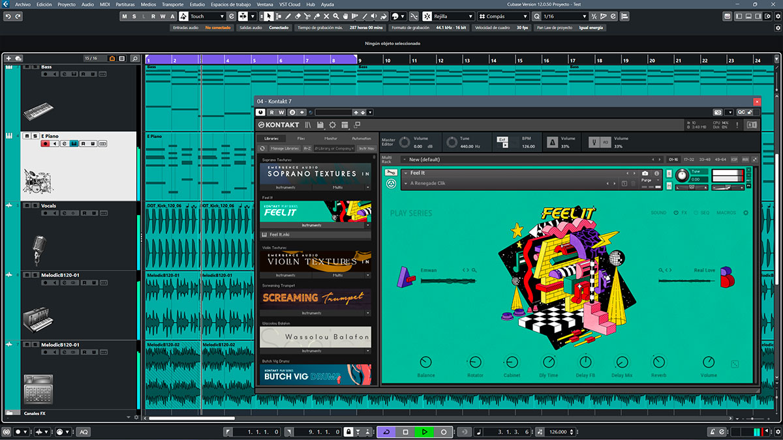Click Kontakt minimized view icon
783x440 pixels.
pyautogui.click(x=357, y=124)
